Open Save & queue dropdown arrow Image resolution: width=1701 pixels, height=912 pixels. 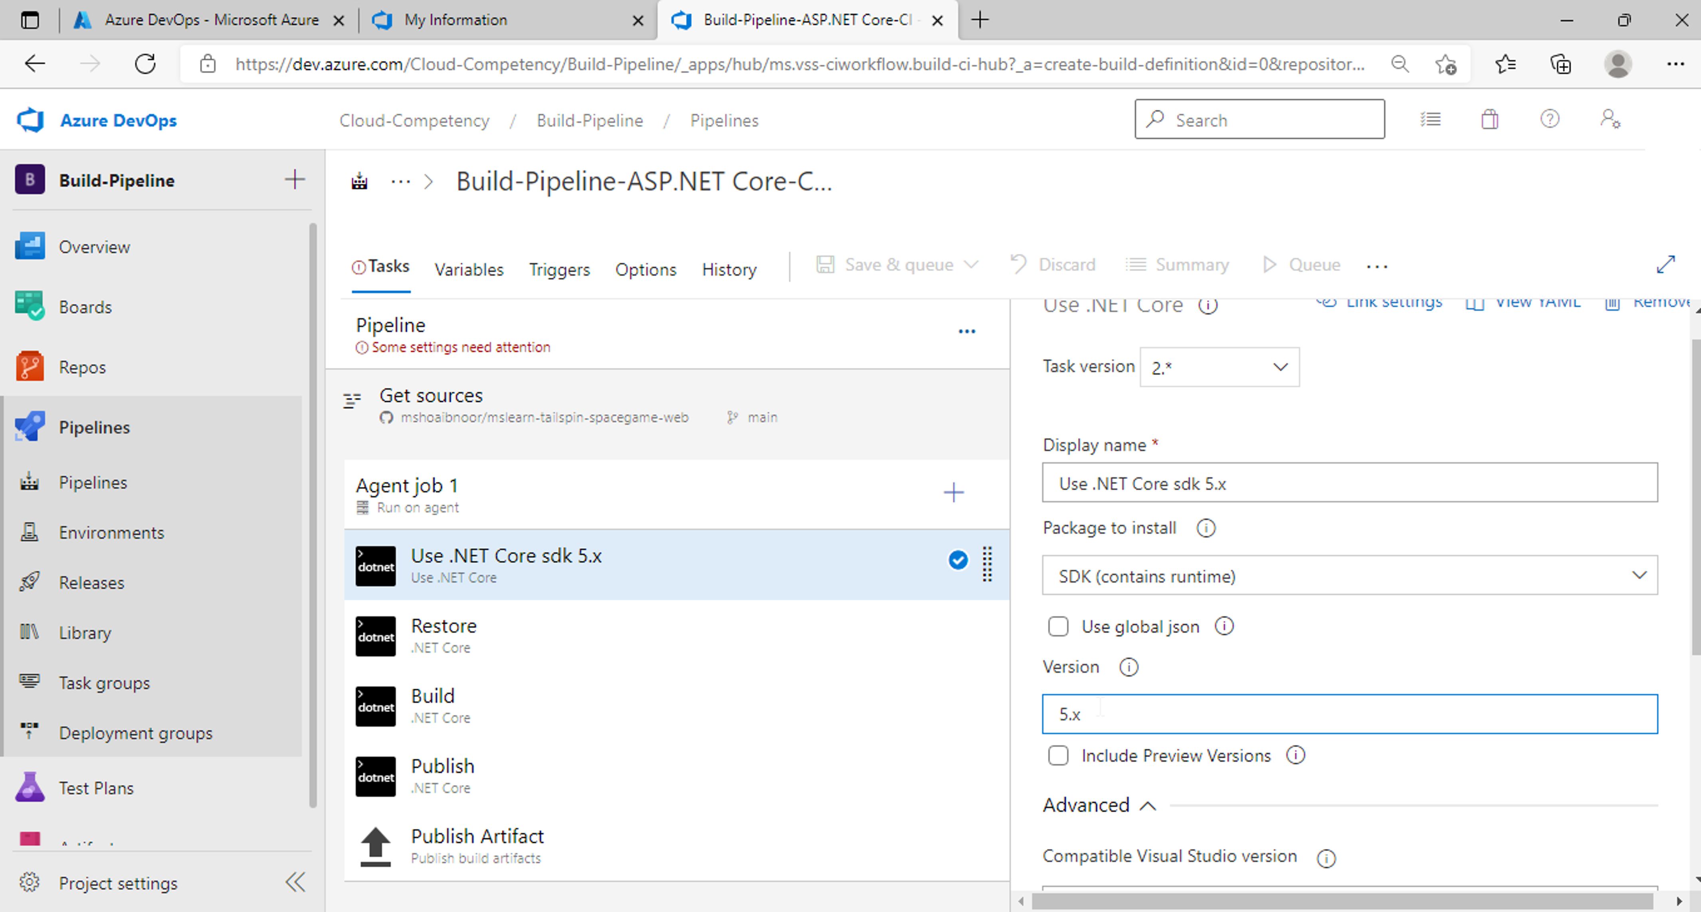tap(971, 264)
